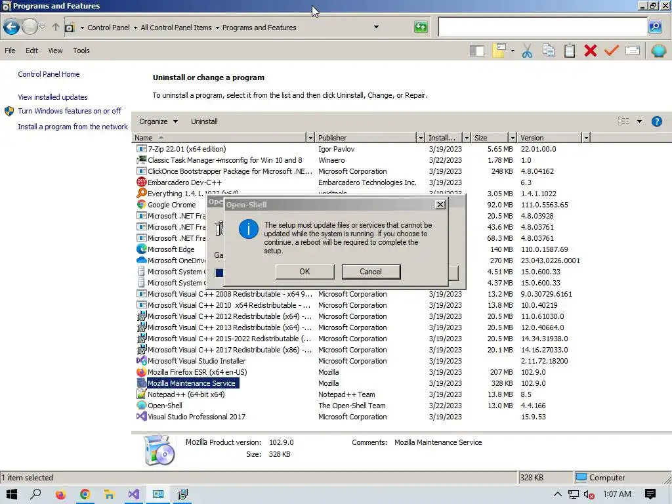Screen dimensions: 672x504
Task: Select Visual Studio Professional 2017 entry
Action: tap(196, 417)
